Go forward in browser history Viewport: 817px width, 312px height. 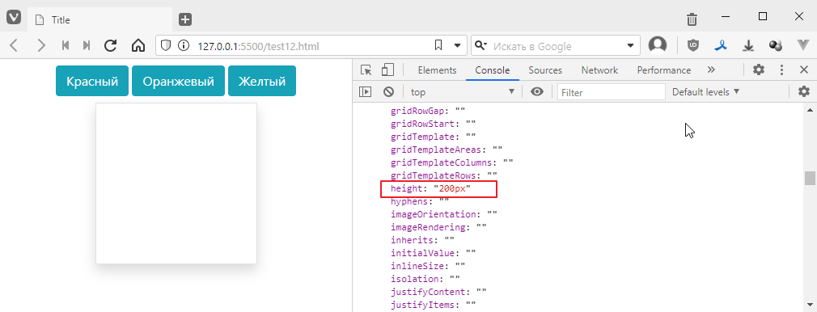click(41, 46)
